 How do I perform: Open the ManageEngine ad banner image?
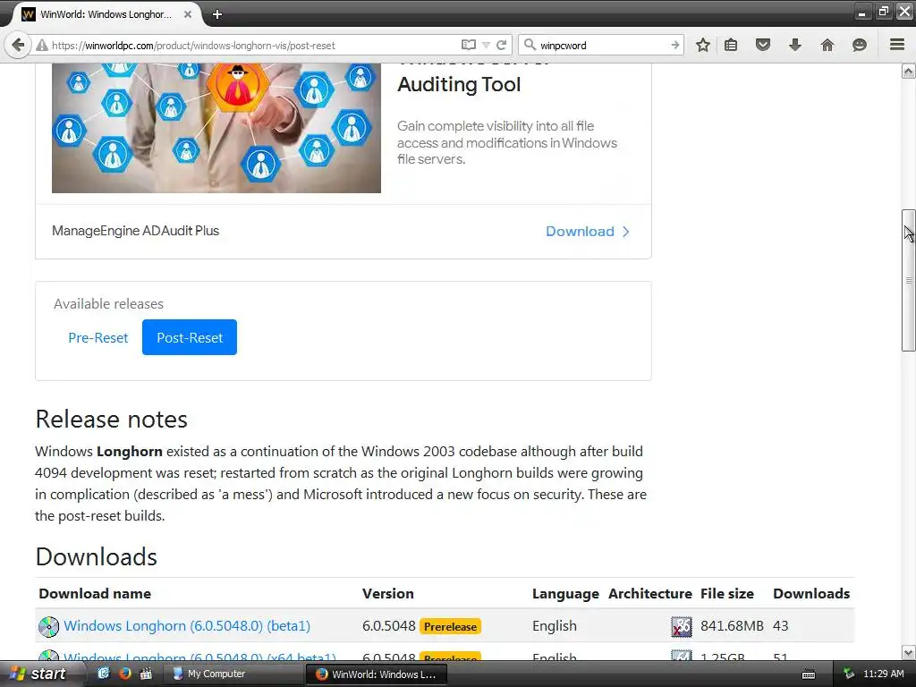click(x=216, y=128)
